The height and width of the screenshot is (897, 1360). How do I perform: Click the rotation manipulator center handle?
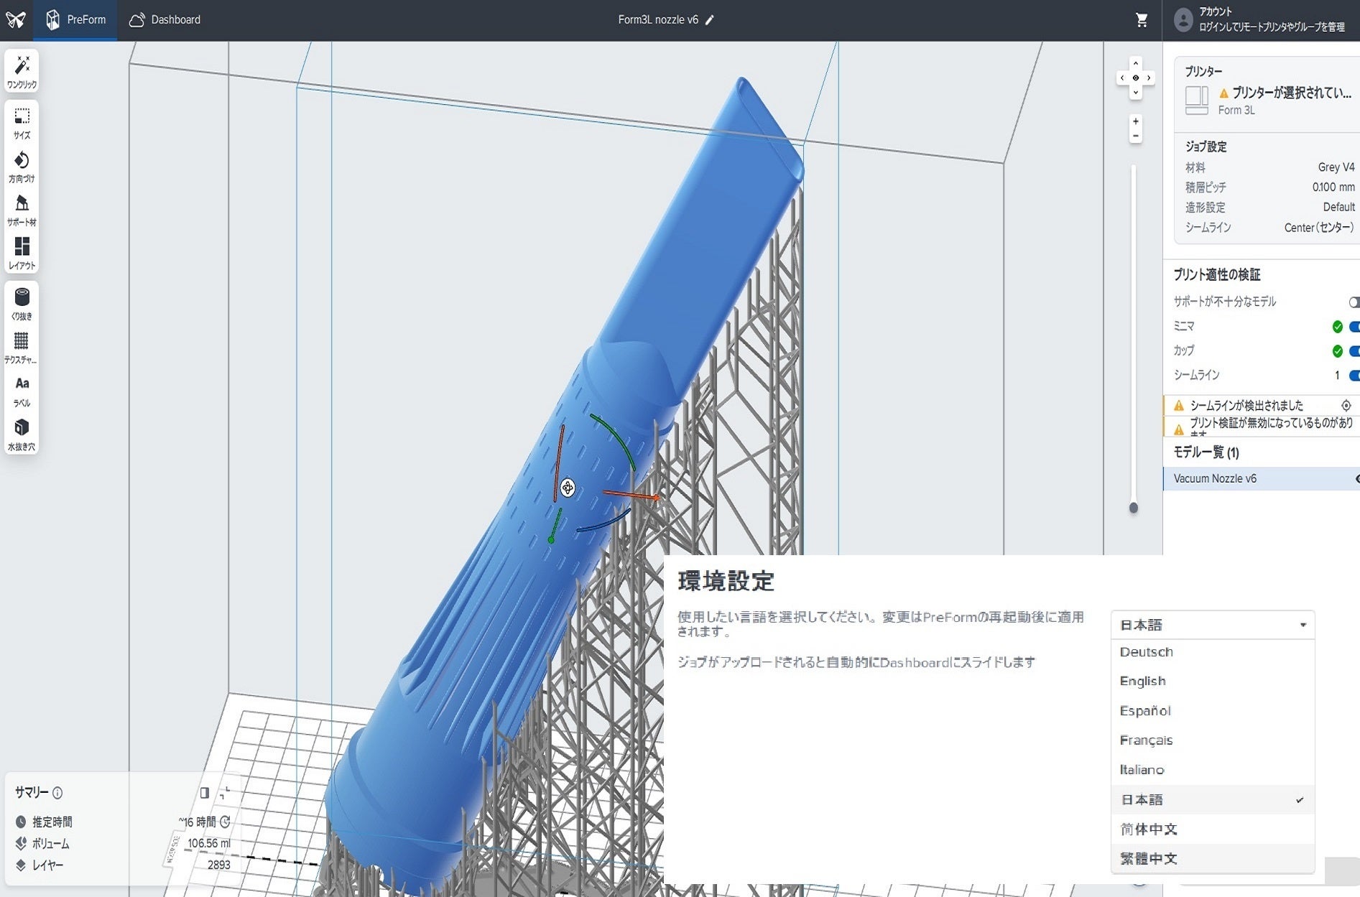click(568, 488)
